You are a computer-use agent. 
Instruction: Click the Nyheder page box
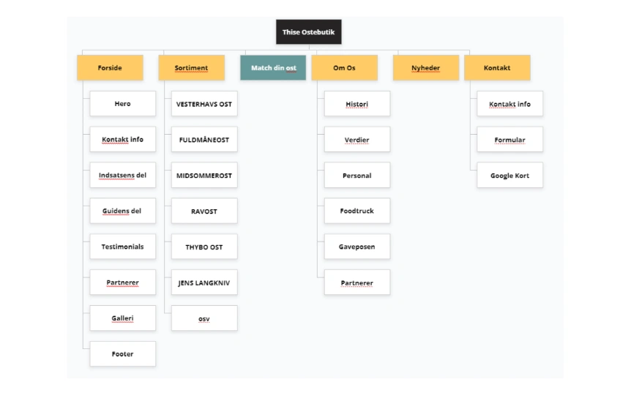426,67
